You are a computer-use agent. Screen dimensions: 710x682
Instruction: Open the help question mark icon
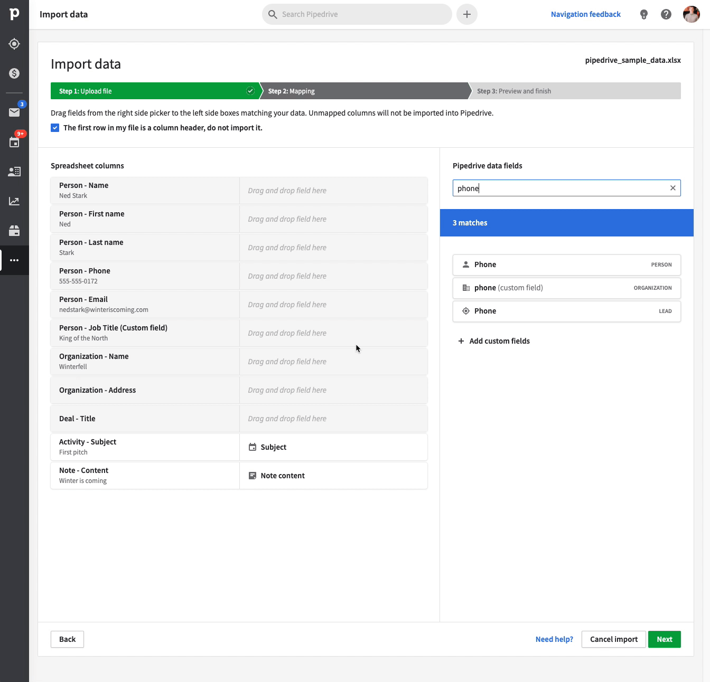click(666, 14)
